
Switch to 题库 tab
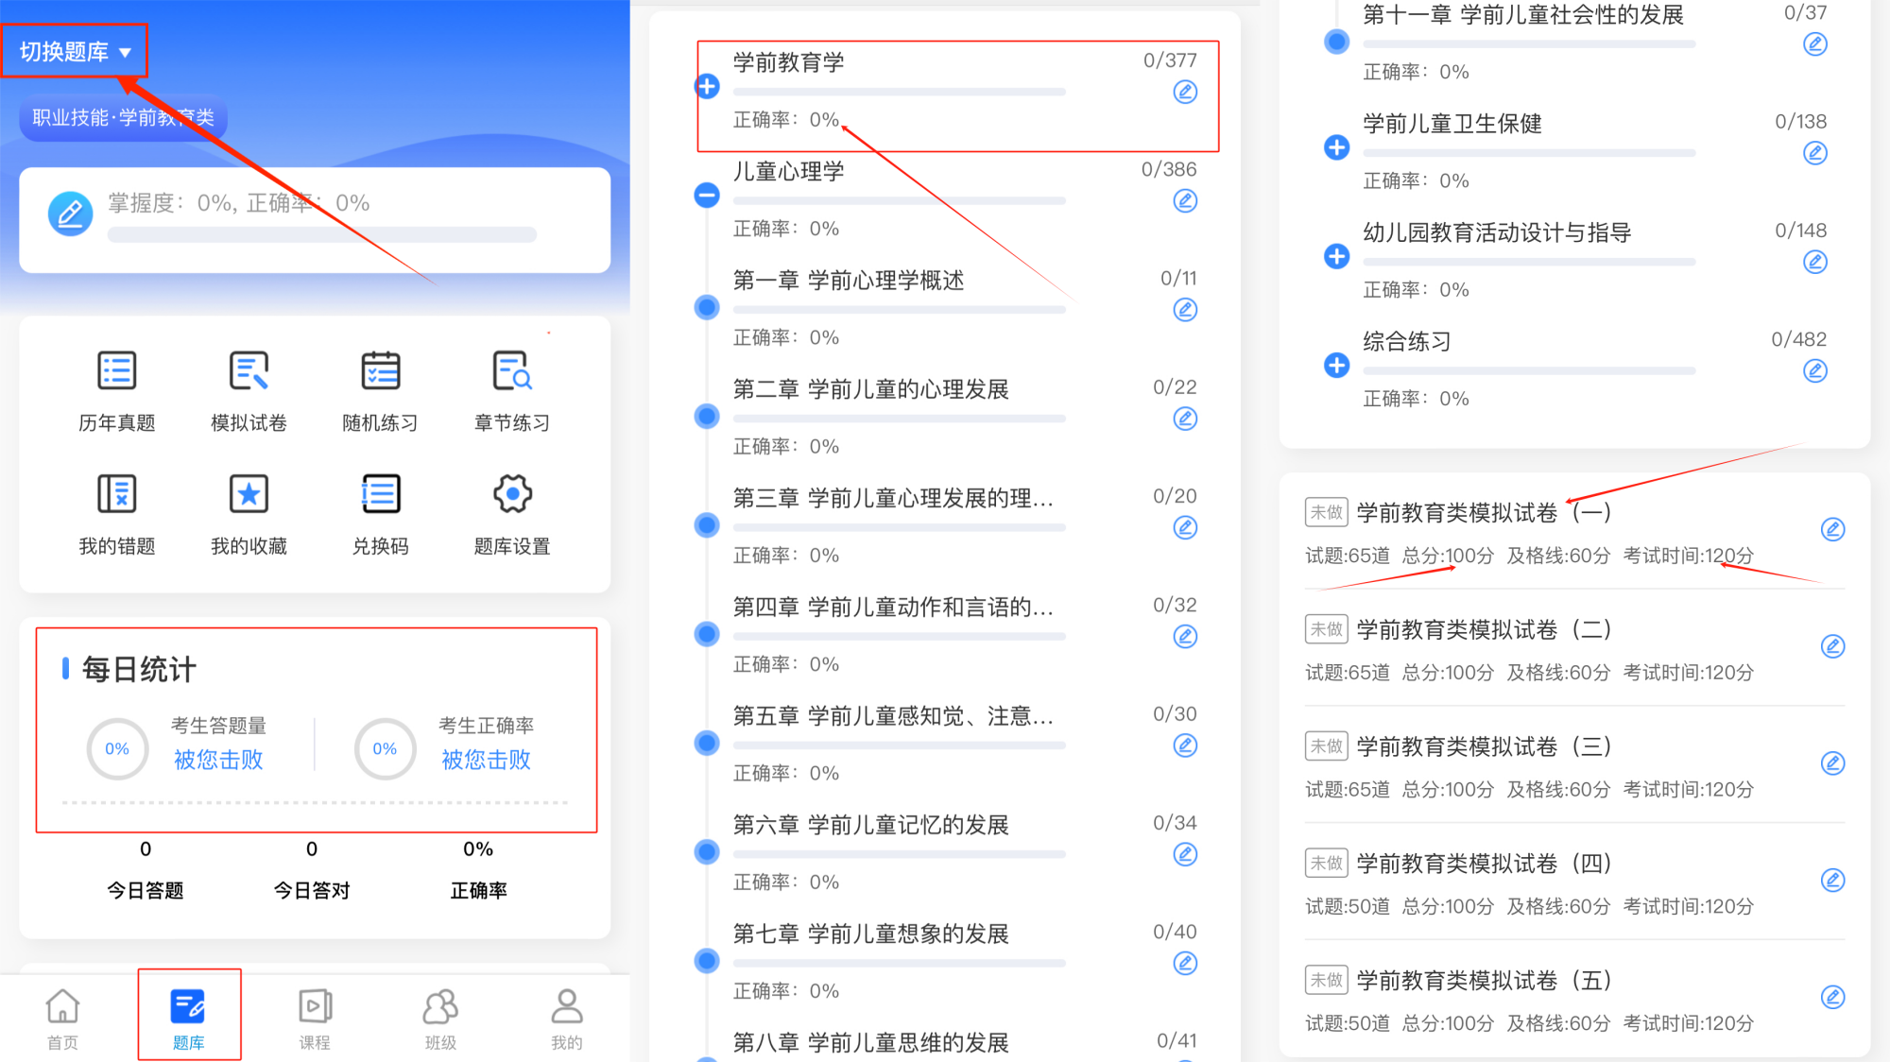[x=188, y=1019]
